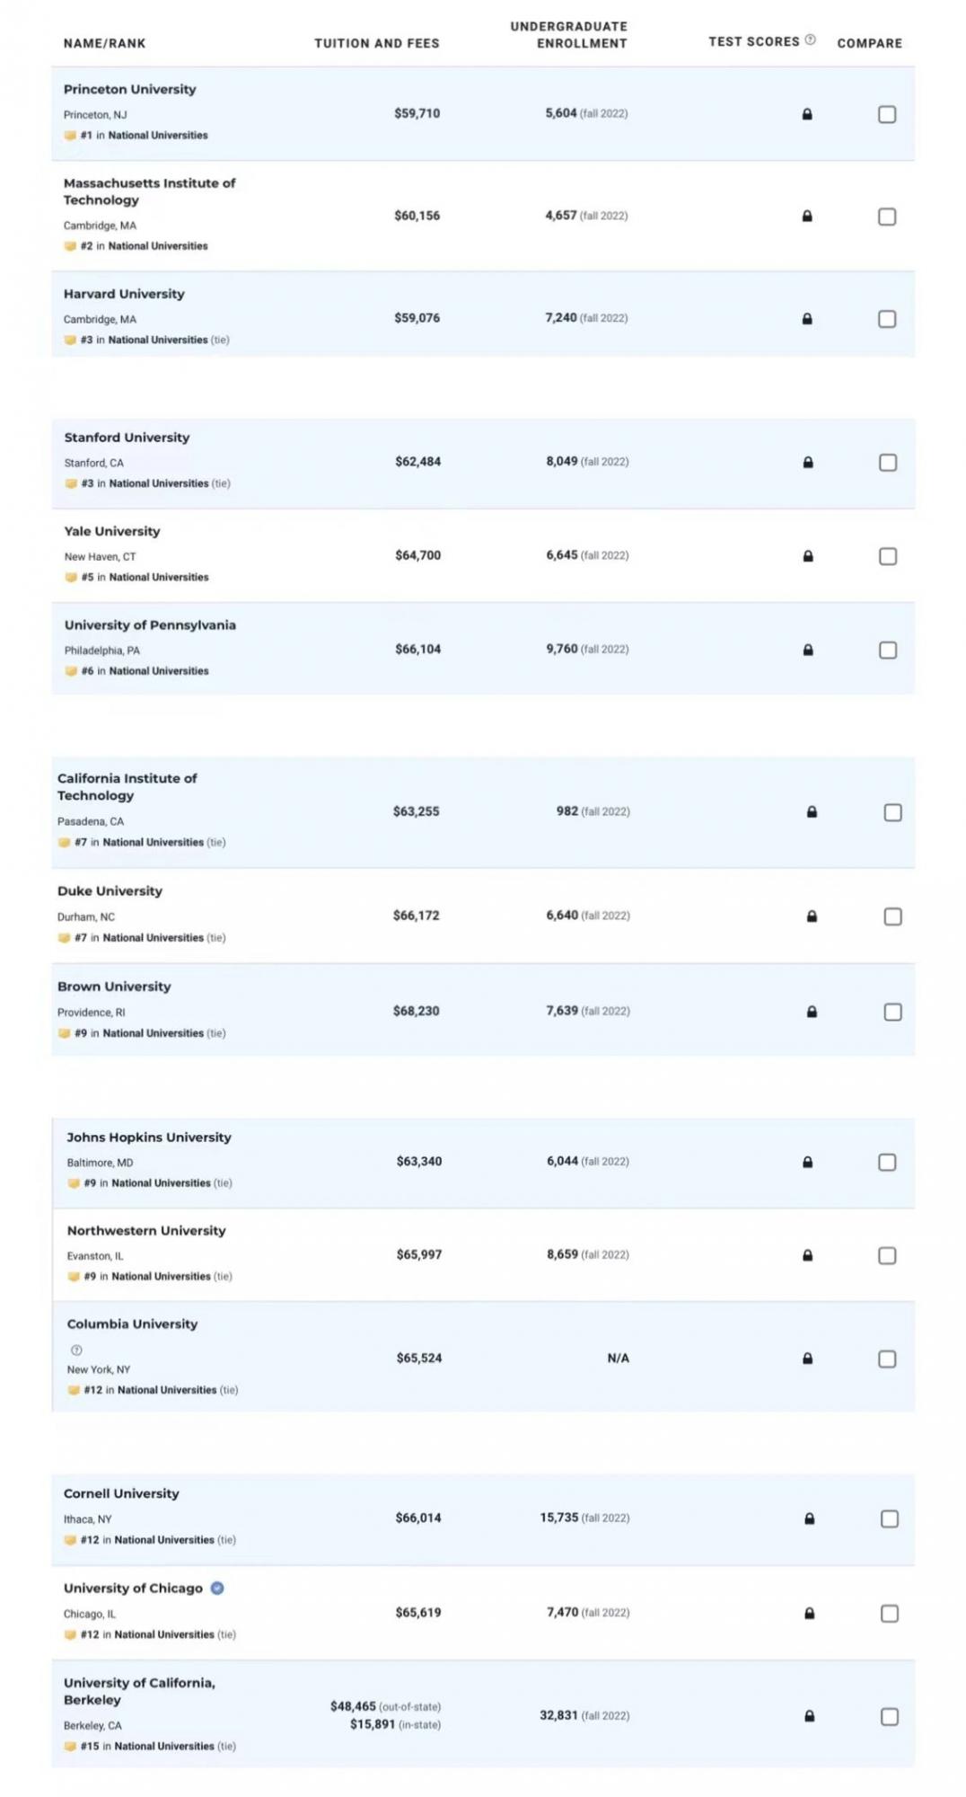Viewport: 966px width, 1797px height.
Task: Click the rank badge icon for Yale University
Action: (x=71, y=578)
